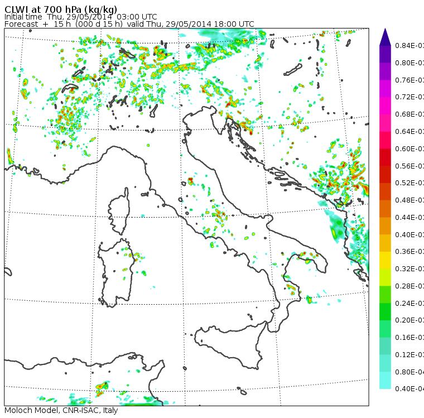Select swatch between 0.80E-04 and 0.12E-03

point(385,363)
